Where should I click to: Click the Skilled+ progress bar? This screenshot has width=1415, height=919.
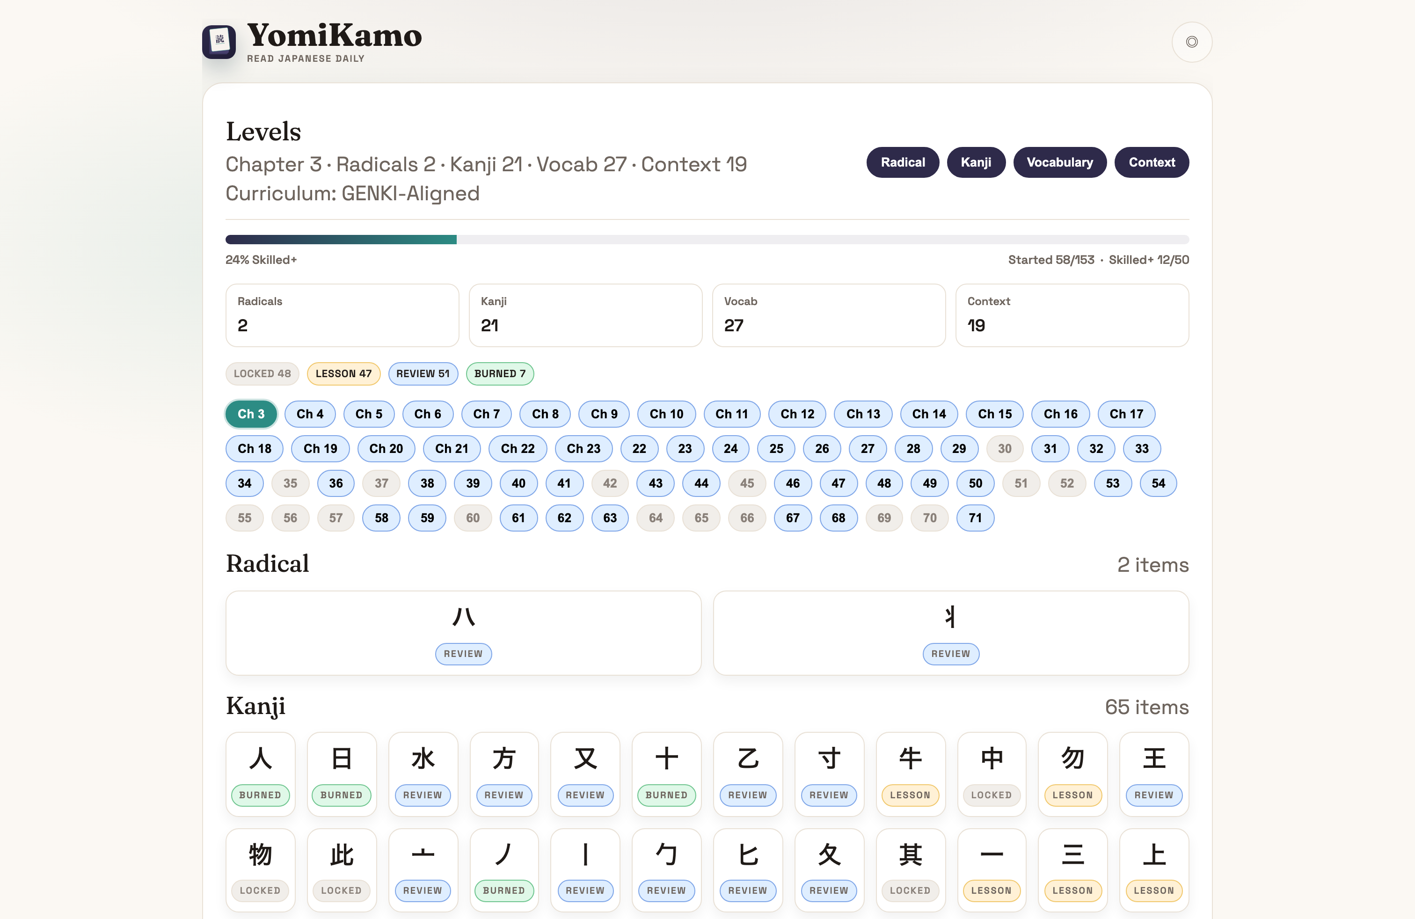pos(707,240)
